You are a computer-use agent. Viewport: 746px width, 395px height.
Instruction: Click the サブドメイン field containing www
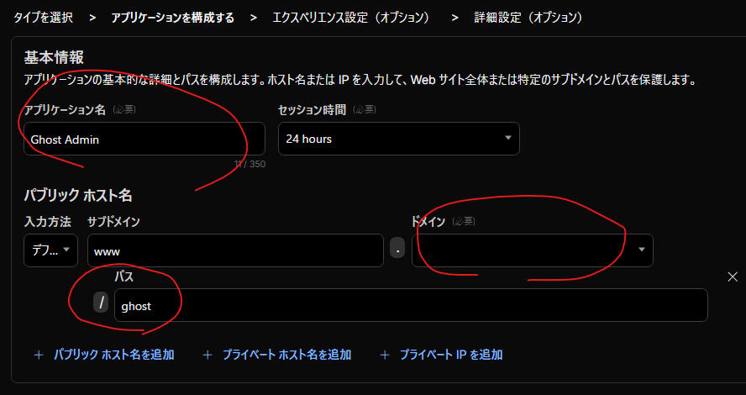point(235,250)
